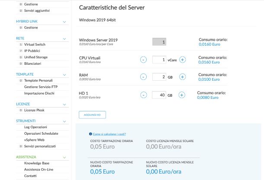Click the Licenze Plesk count badge
This screenshot has height=180, width=264.
tap(21, 111)
